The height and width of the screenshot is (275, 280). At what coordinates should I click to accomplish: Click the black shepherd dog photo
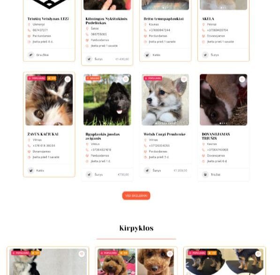point(107,100)
